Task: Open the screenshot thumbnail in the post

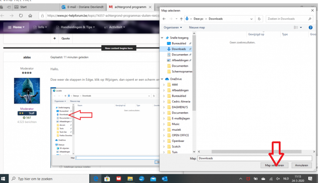Action: [105, 128]
